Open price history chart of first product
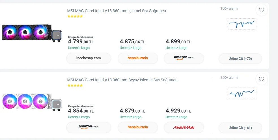Viewport: 278px width, 140px height. coord(242,24)
